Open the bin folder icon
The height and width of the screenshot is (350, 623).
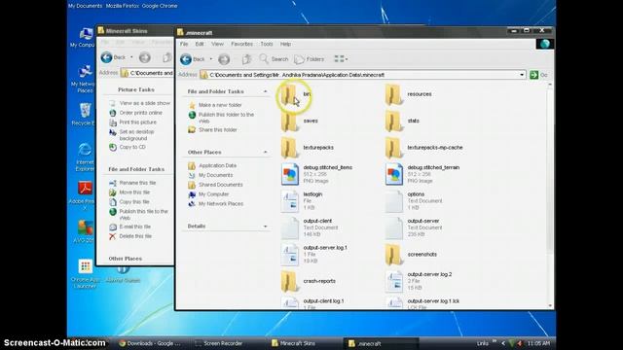pyautogui.click(x=289, y=95)
